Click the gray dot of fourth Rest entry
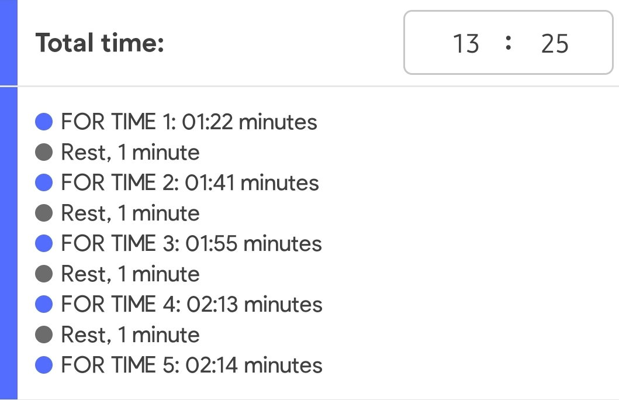Screen dimensions: 619x400 click(44, 335)
